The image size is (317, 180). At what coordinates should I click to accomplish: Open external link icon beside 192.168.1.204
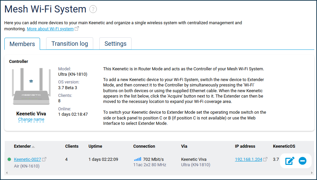click(x=265, y=159)
